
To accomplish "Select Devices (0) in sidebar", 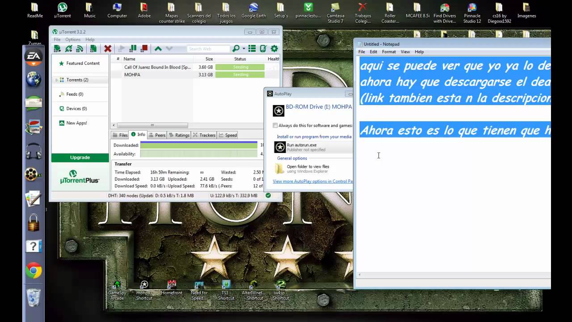I will tap(80, 109).
